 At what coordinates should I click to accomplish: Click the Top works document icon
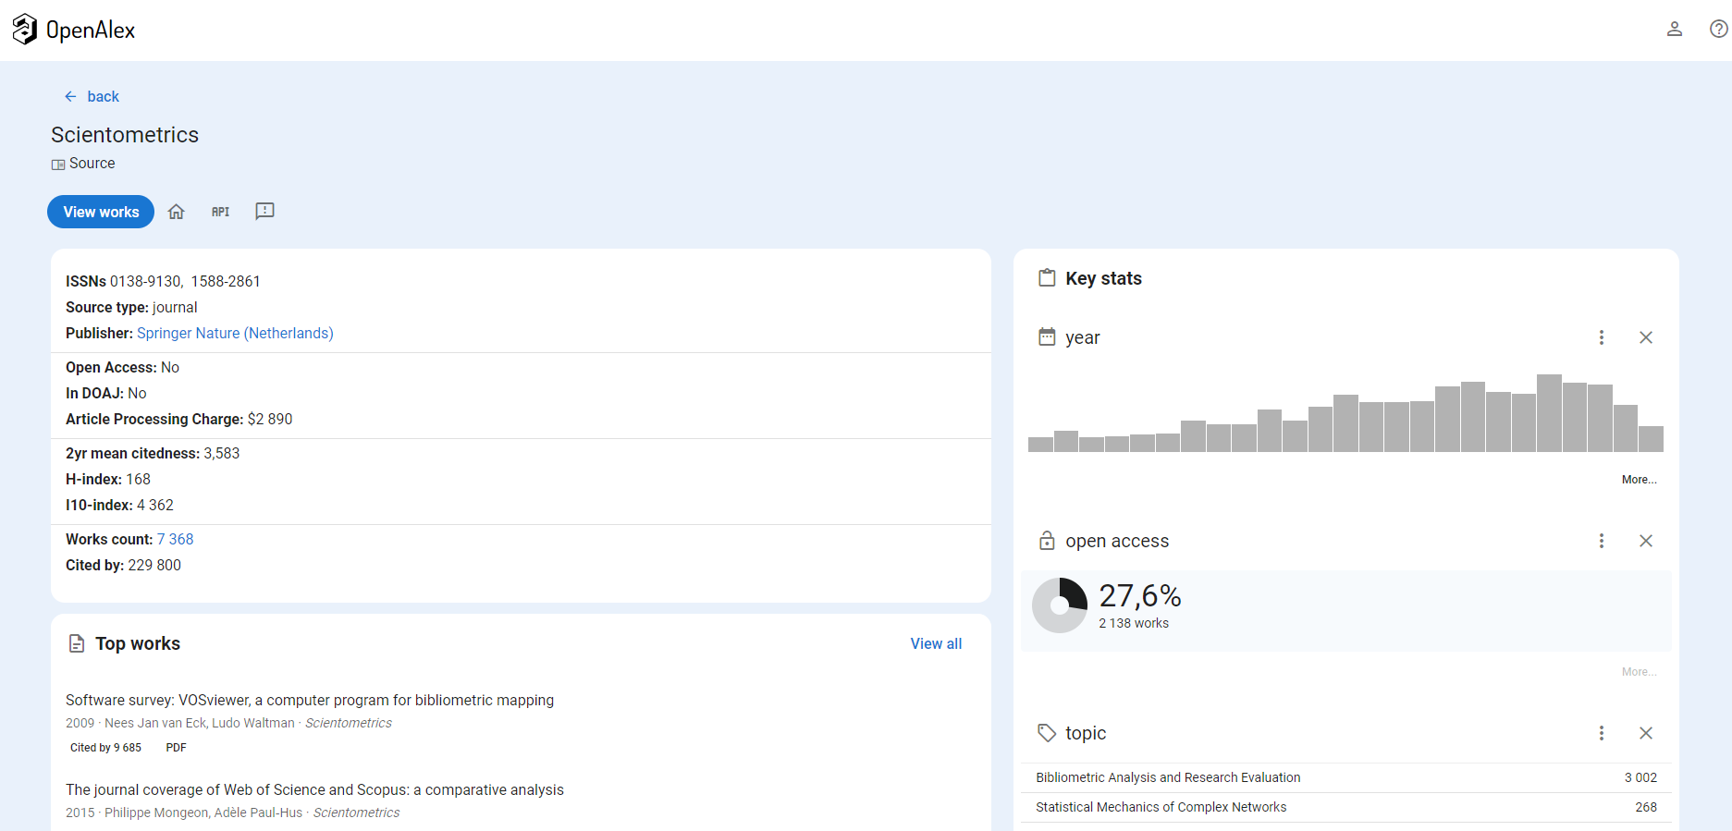(77, 643)
